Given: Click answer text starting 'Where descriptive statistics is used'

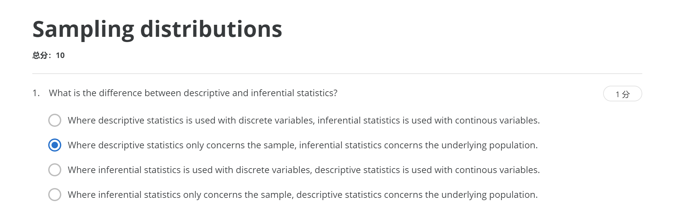Looking at the screenshot, I should point(303,120).
